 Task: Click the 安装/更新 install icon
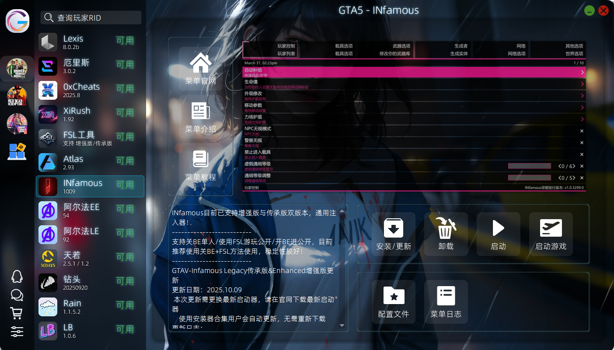pyautogui.click(x=393, y=228)
